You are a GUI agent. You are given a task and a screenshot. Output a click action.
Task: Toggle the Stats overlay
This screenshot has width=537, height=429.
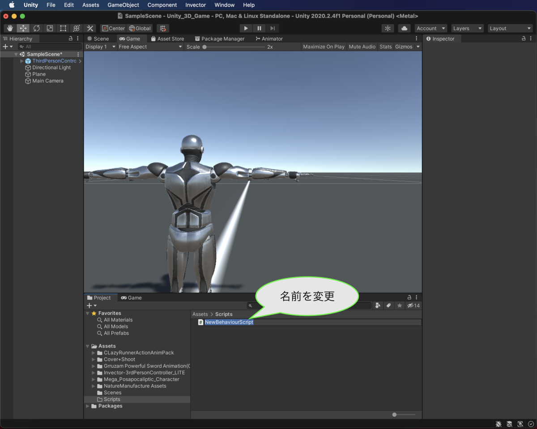pyautogui.click(x=385, y=47)
